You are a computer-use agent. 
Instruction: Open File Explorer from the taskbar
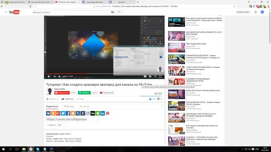click(24, 149)
